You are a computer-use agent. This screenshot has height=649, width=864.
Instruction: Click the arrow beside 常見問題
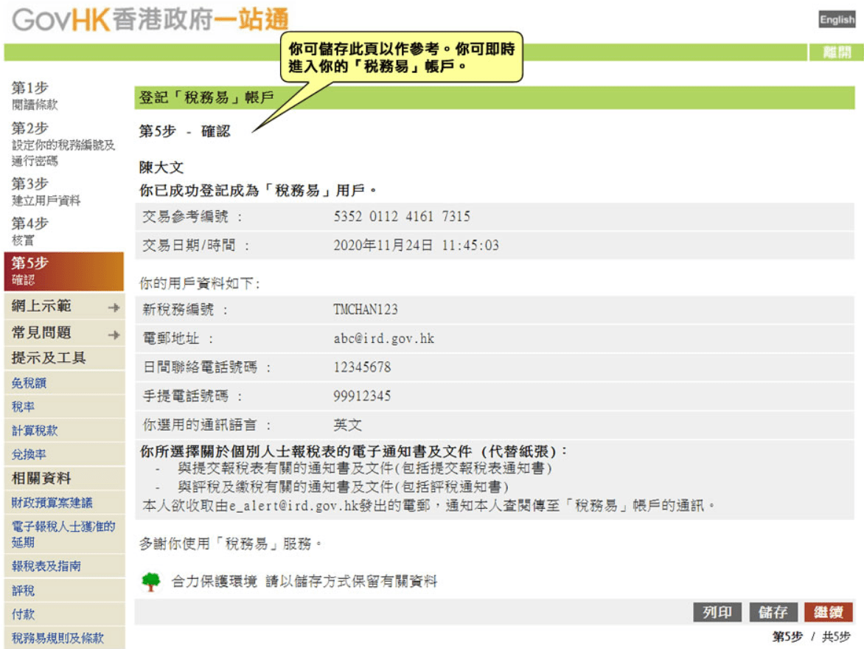pyautogui.click(x=114, y=335)
